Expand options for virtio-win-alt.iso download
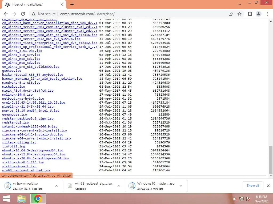This screenshot has height=204, width=273. [57, 186]
